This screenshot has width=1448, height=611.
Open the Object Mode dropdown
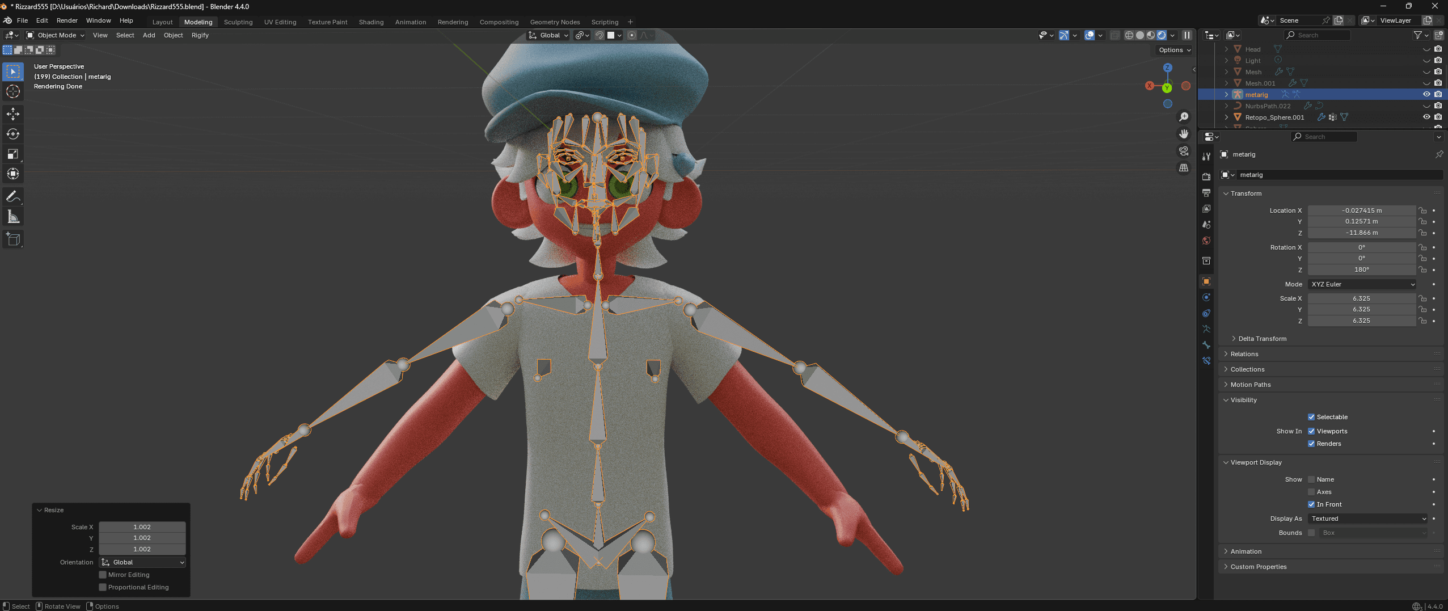pos(56,35)
